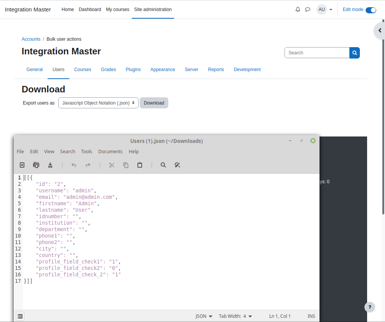Open the Search menu in editor
Image resolution: width=385 pixels, height=322 pixels.
tap(67, 152)
